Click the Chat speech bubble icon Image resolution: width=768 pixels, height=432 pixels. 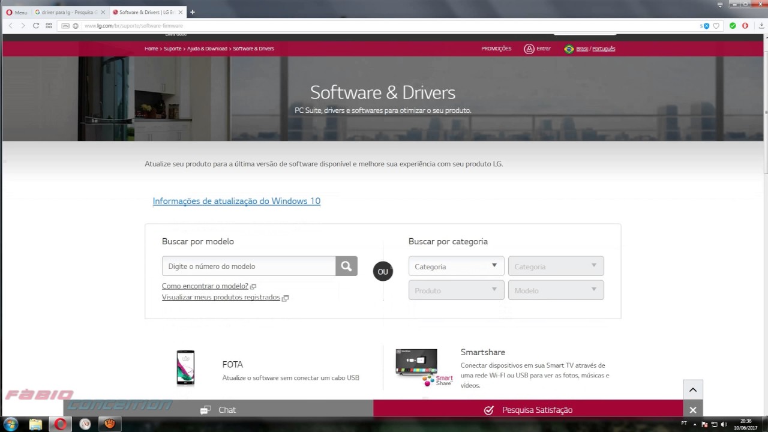205,410
